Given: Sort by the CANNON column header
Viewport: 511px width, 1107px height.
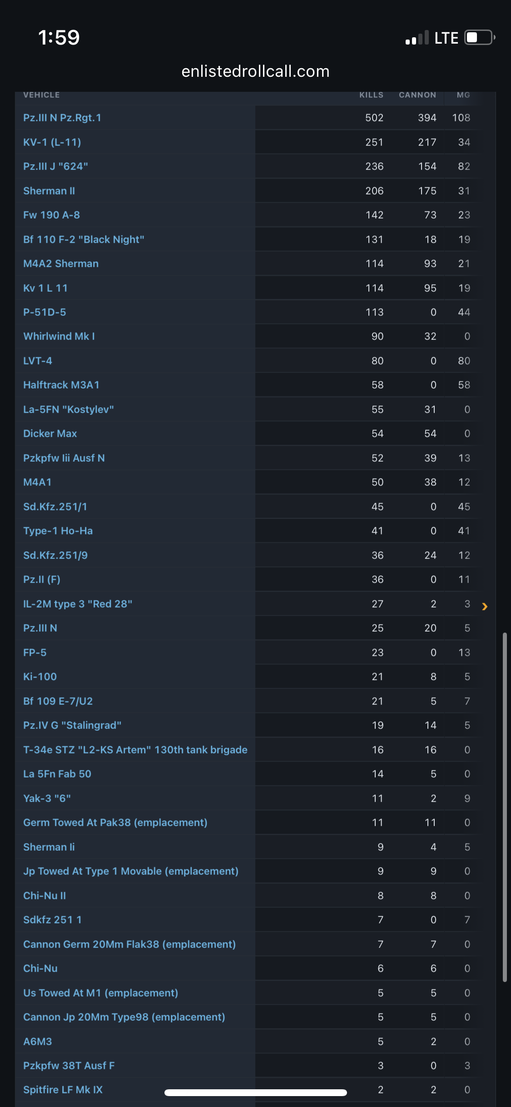Looking at the screenshot, I should click(x=417, y=95).
